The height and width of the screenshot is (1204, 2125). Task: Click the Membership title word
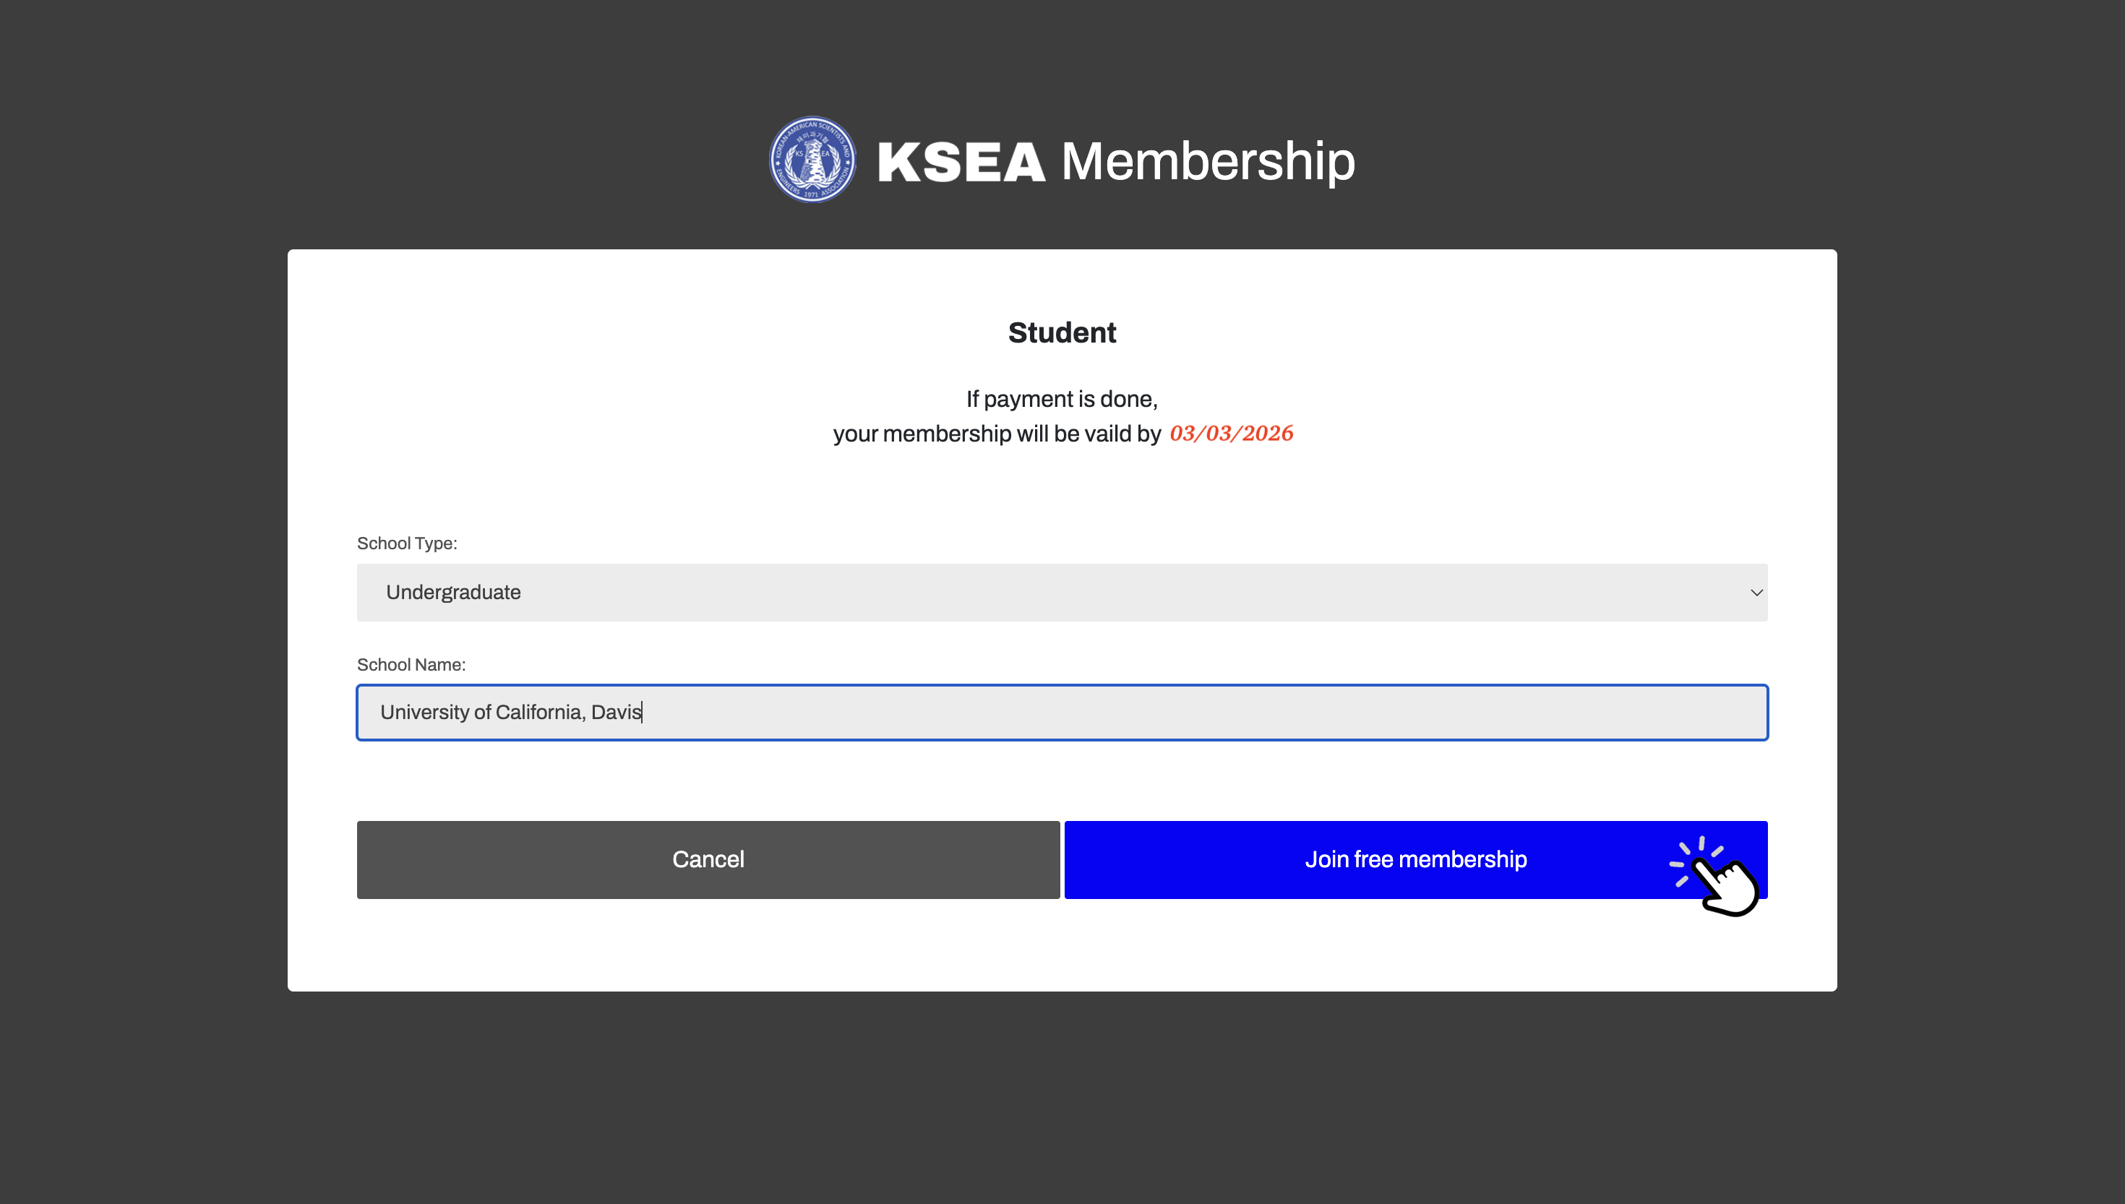click(1208, 161)
